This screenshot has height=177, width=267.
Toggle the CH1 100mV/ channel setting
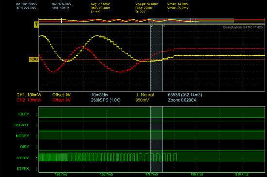point(29,95)
